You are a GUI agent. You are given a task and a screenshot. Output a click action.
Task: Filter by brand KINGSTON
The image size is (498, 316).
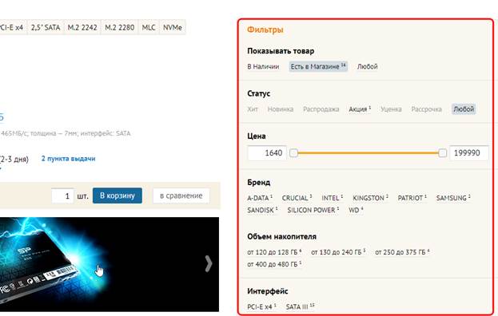(370, 198)
